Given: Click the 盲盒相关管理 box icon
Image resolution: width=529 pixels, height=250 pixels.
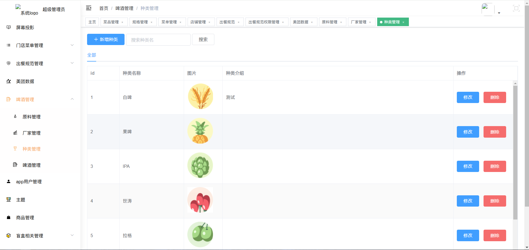Looking at the screenshot, I should tap(9, 235).
